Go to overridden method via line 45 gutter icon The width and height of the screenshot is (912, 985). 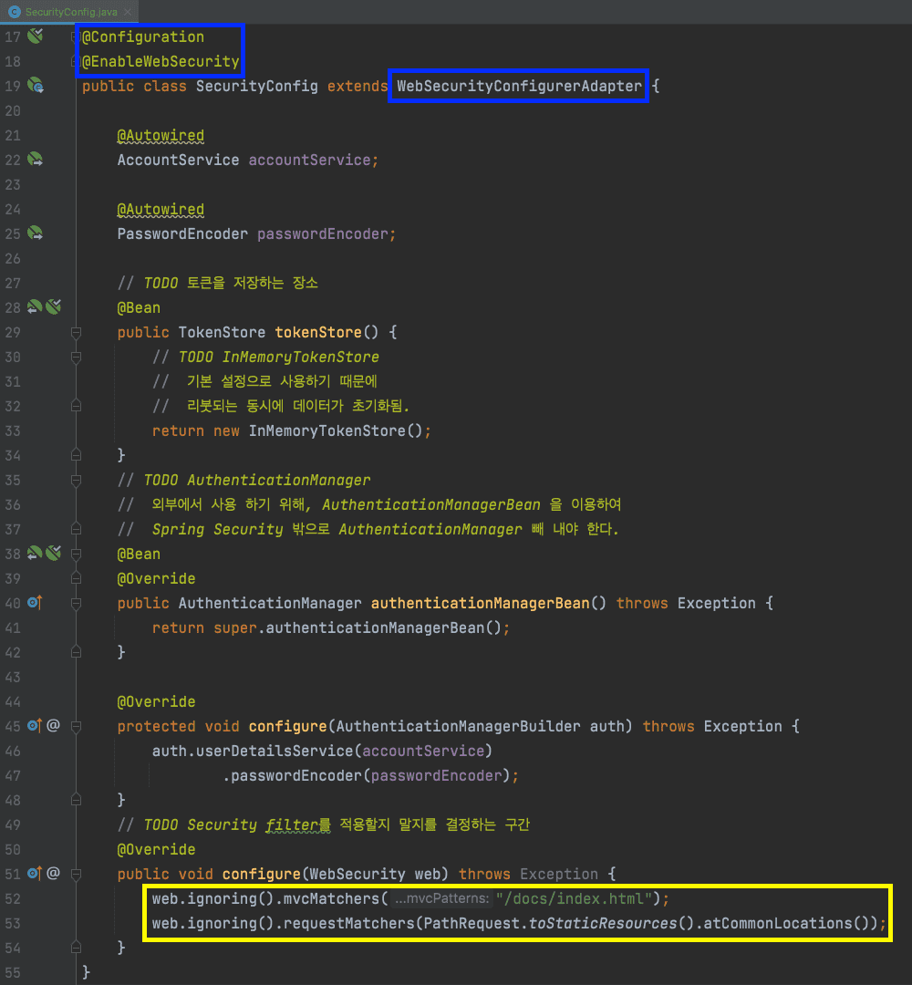35,726
